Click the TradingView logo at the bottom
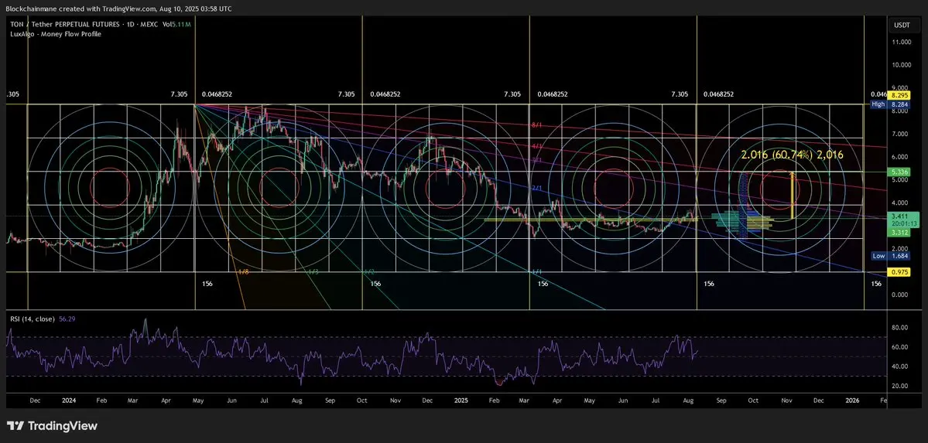The width and height of the screenshot is (928, 443). click(x=52, y=425)
